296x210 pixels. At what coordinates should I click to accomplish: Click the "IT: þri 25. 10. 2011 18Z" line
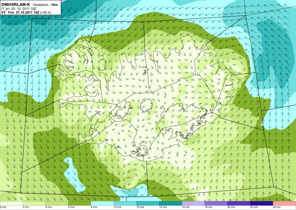coord(18,9)
